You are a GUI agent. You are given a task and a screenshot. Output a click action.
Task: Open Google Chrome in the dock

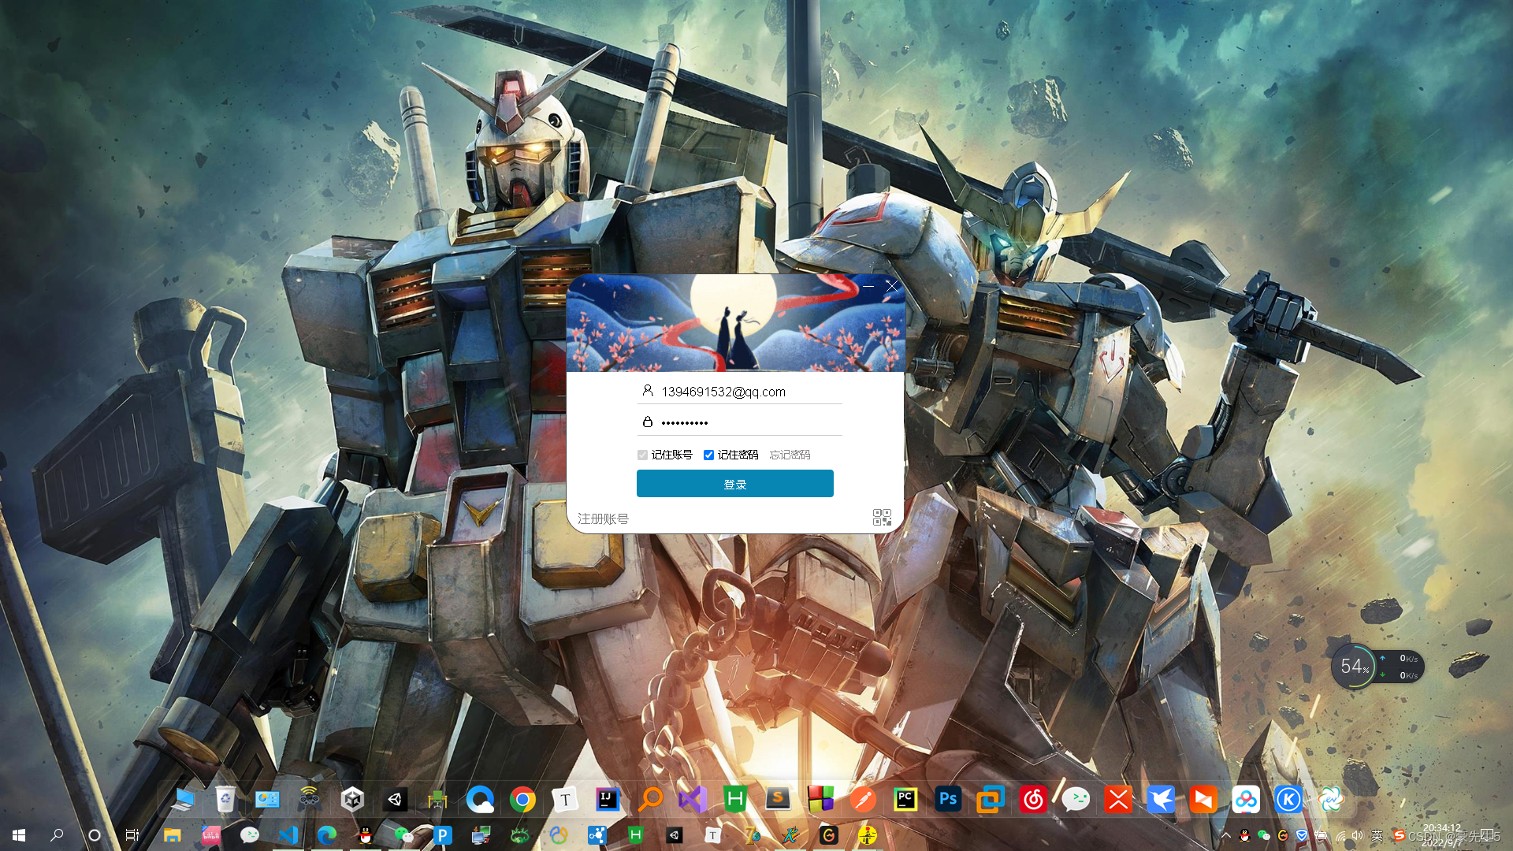point(522,800)
